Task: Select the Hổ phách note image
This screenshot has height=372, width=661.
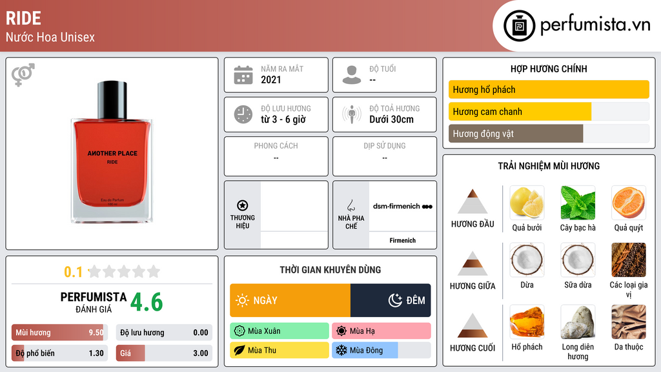Action: point(527,322)
